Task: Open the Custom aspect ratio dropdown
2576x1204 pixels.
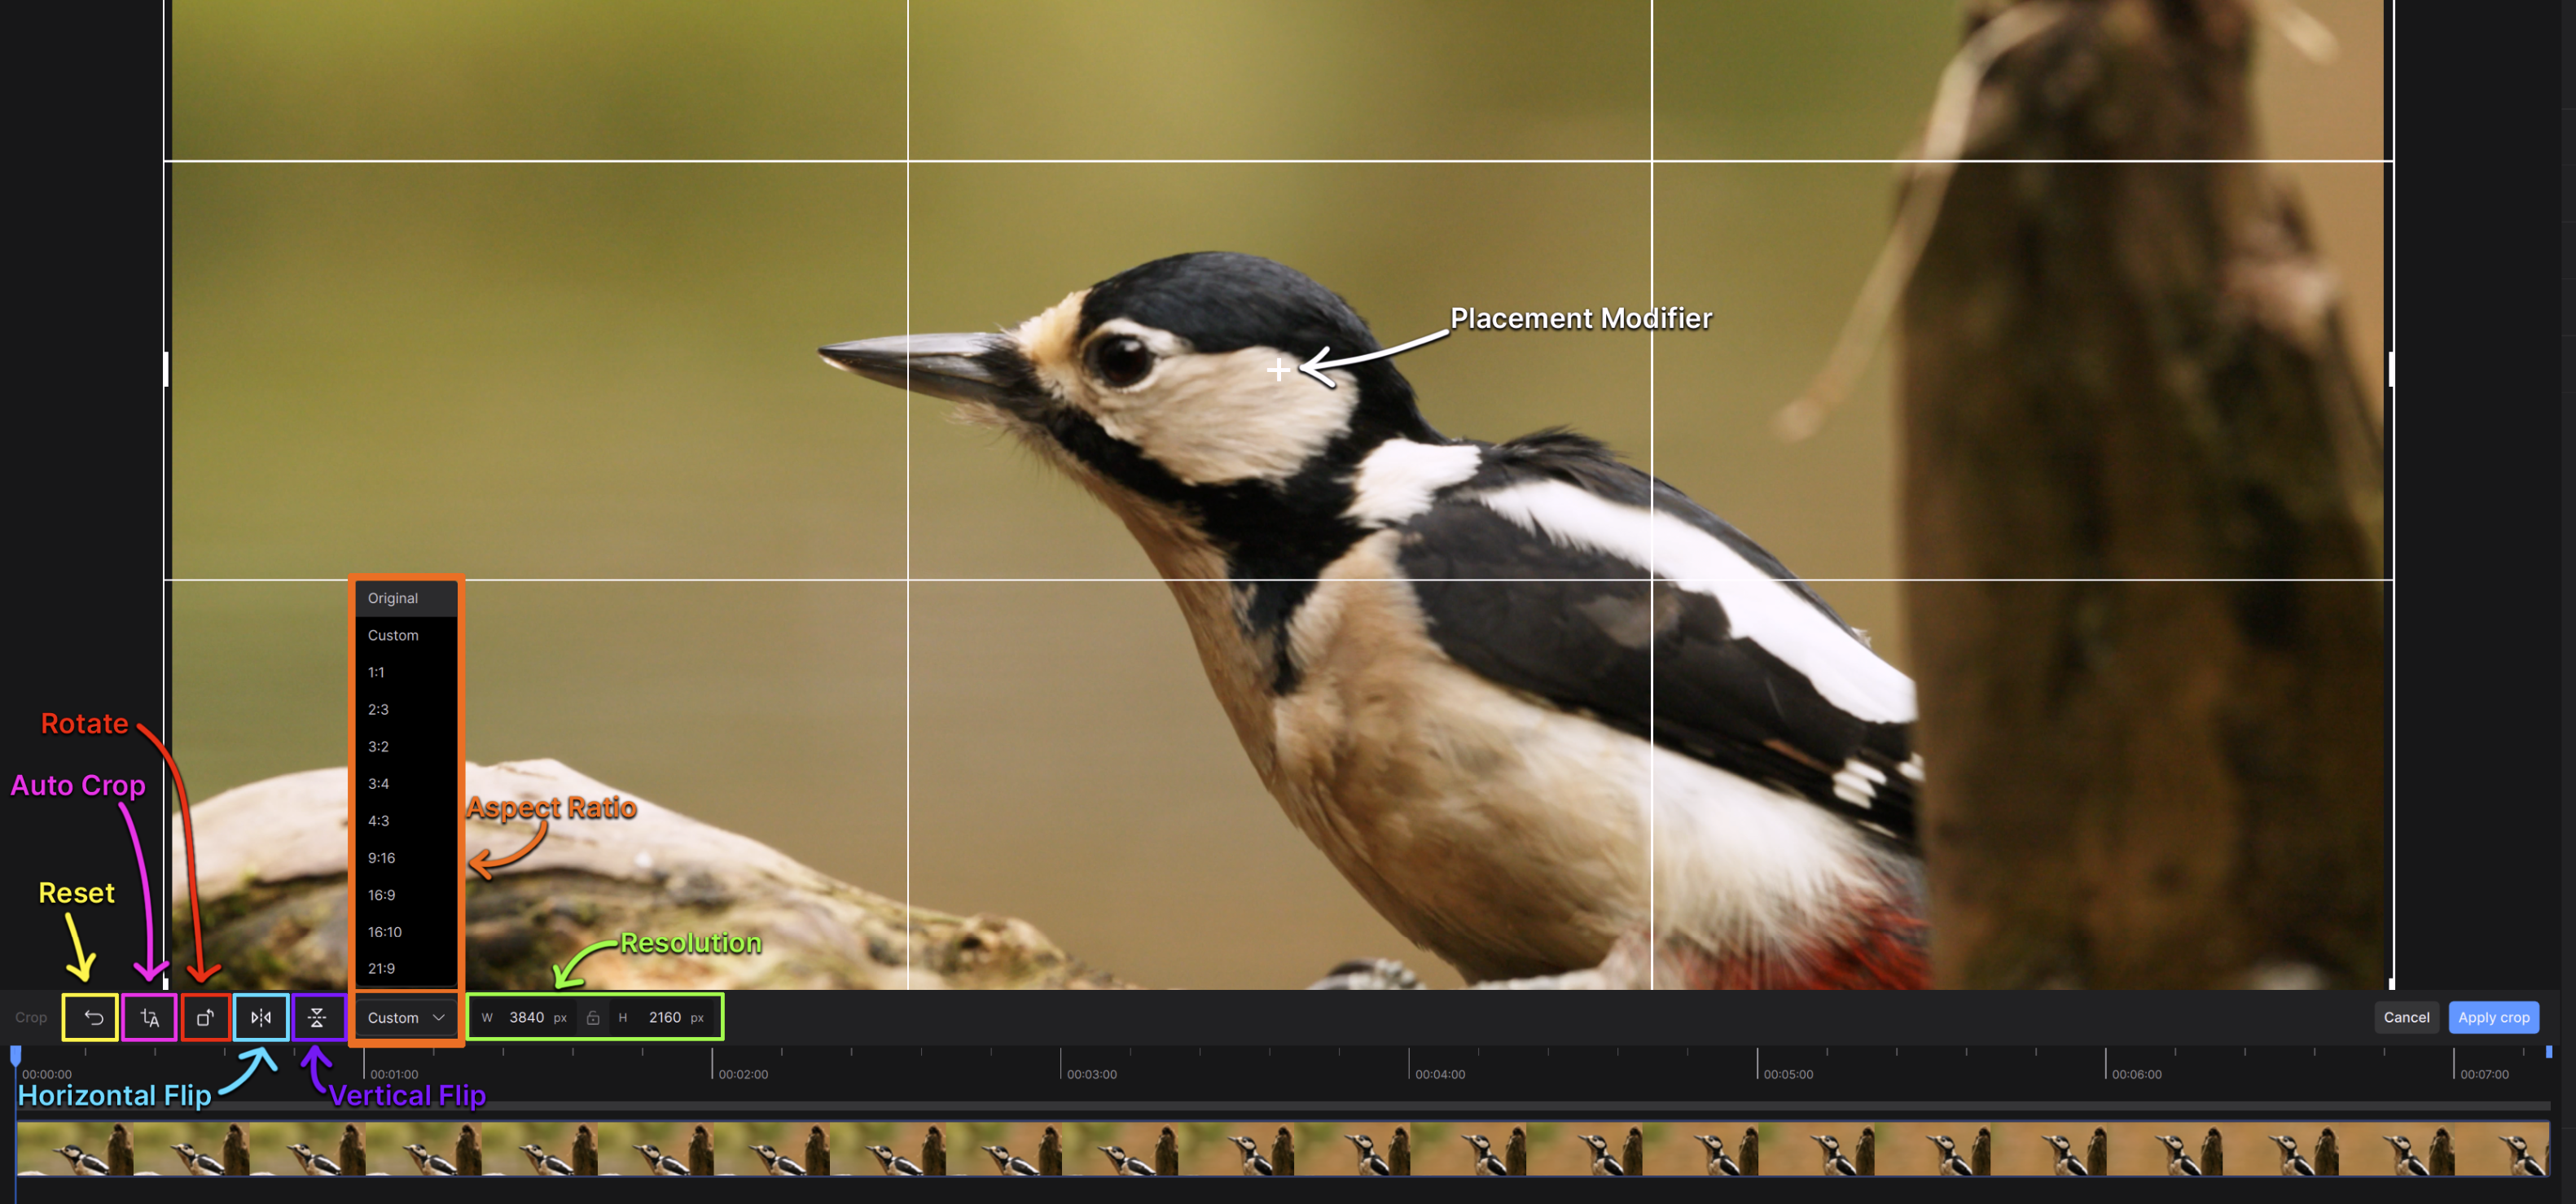Action: [x=405, y=1017]
